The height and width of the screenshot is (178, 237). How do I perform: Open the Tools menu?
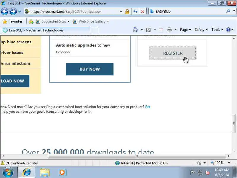(217, 30)
